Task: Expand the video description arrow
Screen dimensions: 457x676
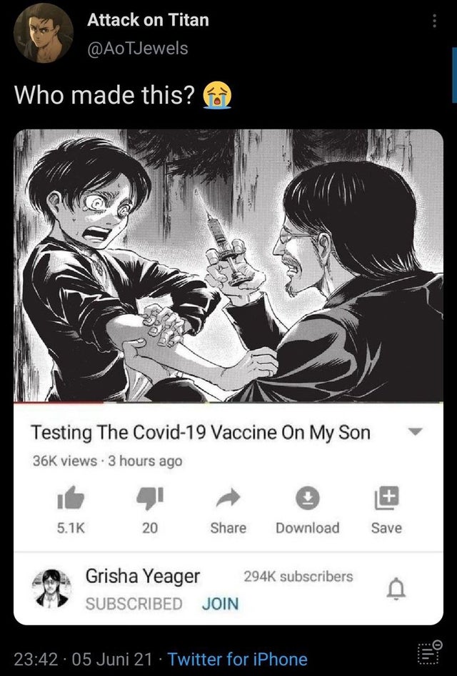Action: pos(416,431)
